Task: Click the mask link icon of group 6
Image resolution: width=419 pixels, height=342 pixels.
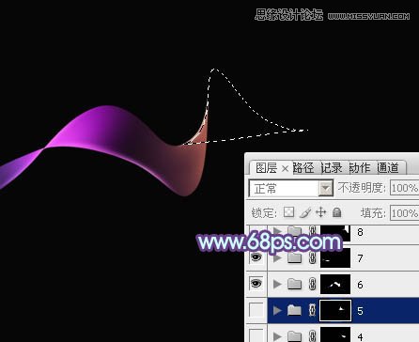Action: pyautogui.click(x=312, y=284)
